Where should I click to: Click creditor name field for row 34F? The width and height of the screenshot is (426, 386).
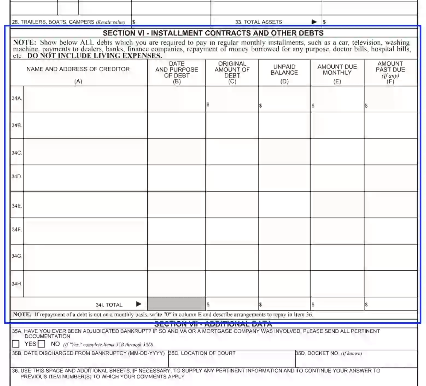tap(85, 231)
